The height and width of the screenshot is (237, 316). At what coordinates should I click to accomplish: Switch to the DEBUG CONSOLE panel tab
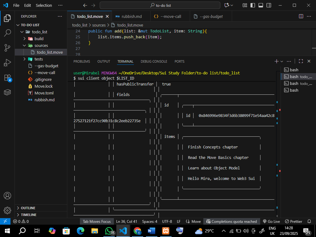[154, 61]
